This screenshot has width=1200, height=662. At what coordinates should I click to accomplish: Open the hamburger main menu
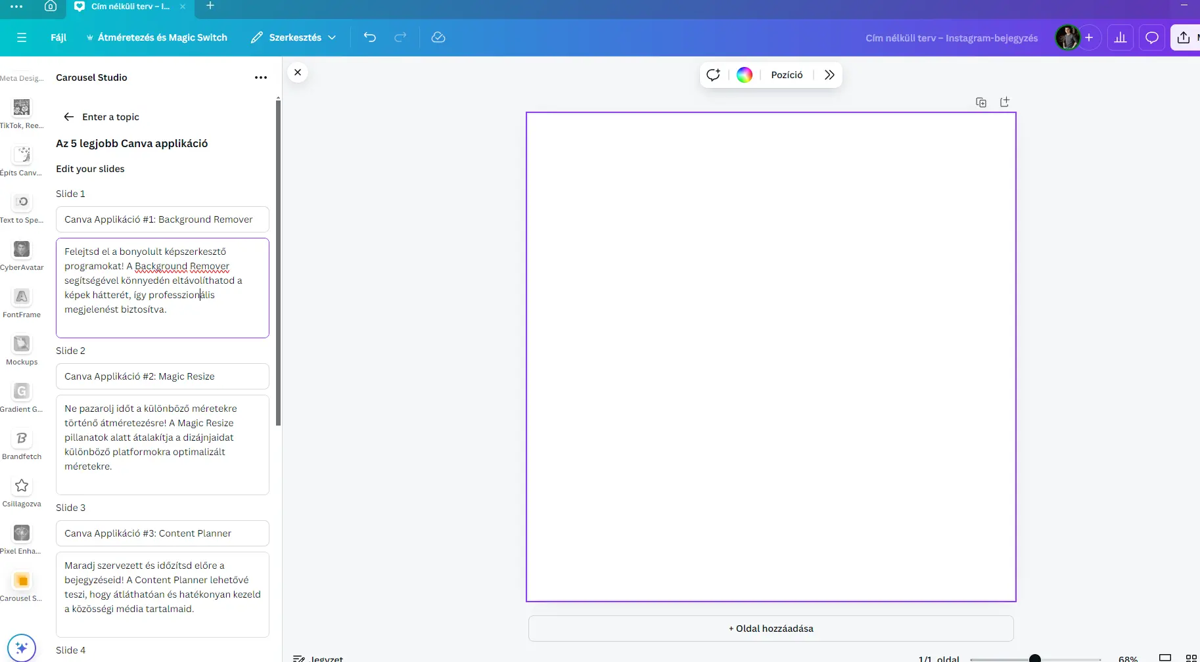(x=22, y=37)
